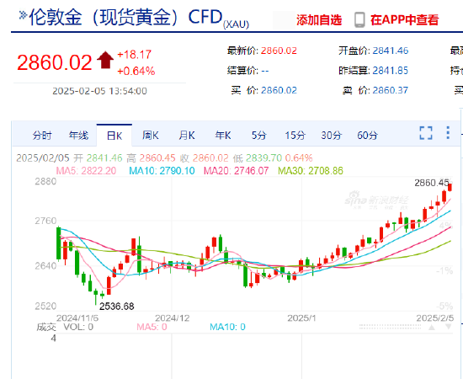Open the 周K chart tab

tap(151, 136)
